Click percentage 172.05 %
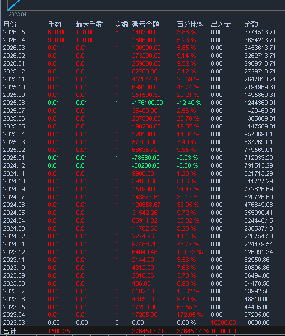Screen dimensions: 285x336 click(x=190, y=315)
